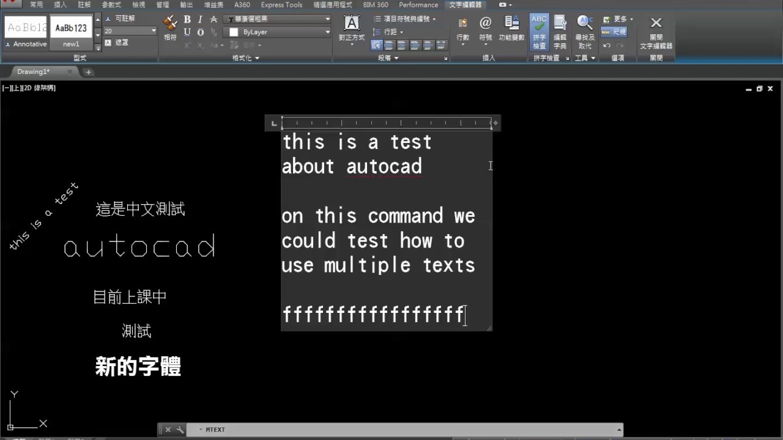Image resolution: width=783 pixels, height=440 pixels.
Task: Open the 行距 line spacing dropdown
Action: pos(388,32)
